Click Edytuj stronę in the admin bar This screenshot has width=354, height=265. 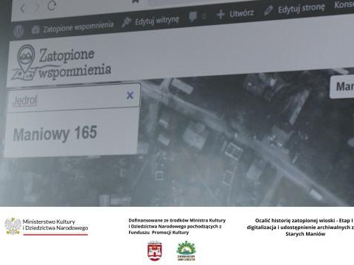[x=294, y=9]
